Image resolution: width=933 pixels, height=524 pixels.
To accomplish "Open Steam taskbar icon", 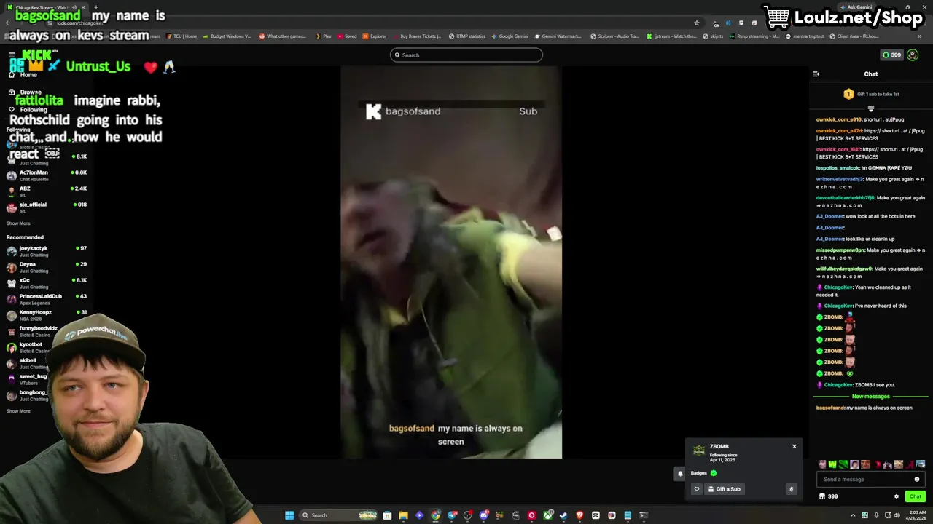I will 563,515.
